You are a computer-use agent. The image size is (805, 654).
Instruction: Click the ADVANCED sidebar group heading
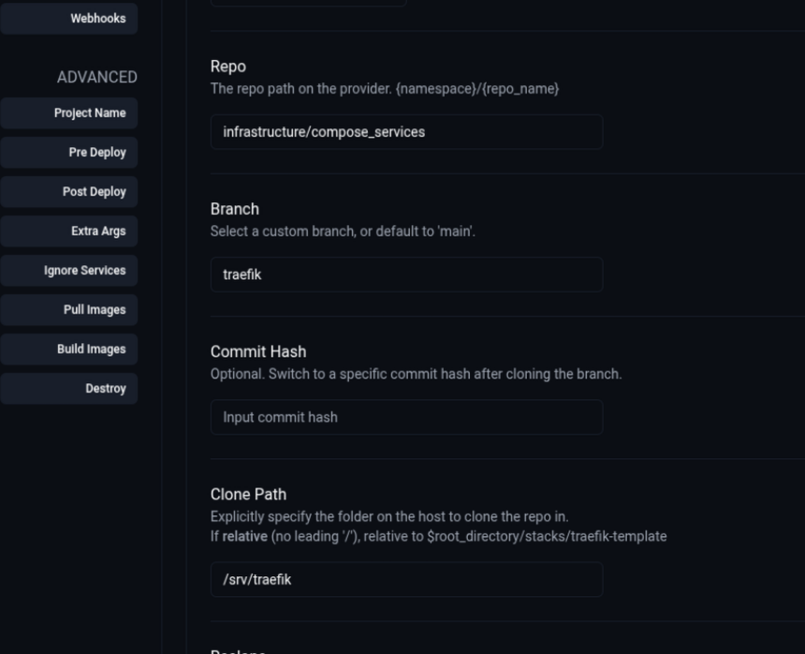click(x=96, y=78)
